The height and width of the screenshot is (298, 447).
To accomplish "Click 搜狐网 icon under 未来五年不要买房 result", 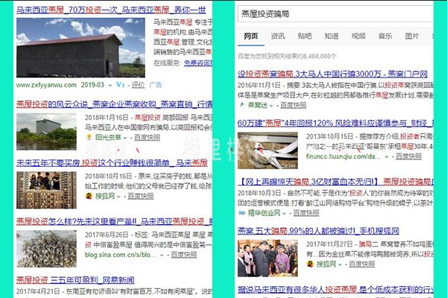I will click(x=89, y=196).
